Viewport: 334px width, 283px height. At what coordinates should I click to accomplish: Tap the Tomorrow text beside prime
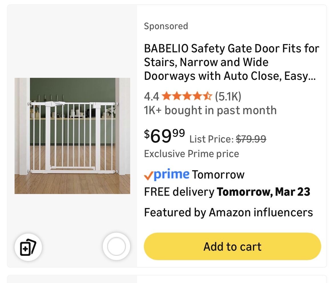coord(218,174)
